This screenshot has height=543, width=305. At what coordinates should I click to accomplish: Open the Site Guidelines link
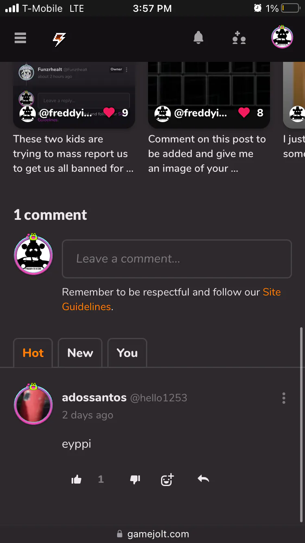pos(171,299)
